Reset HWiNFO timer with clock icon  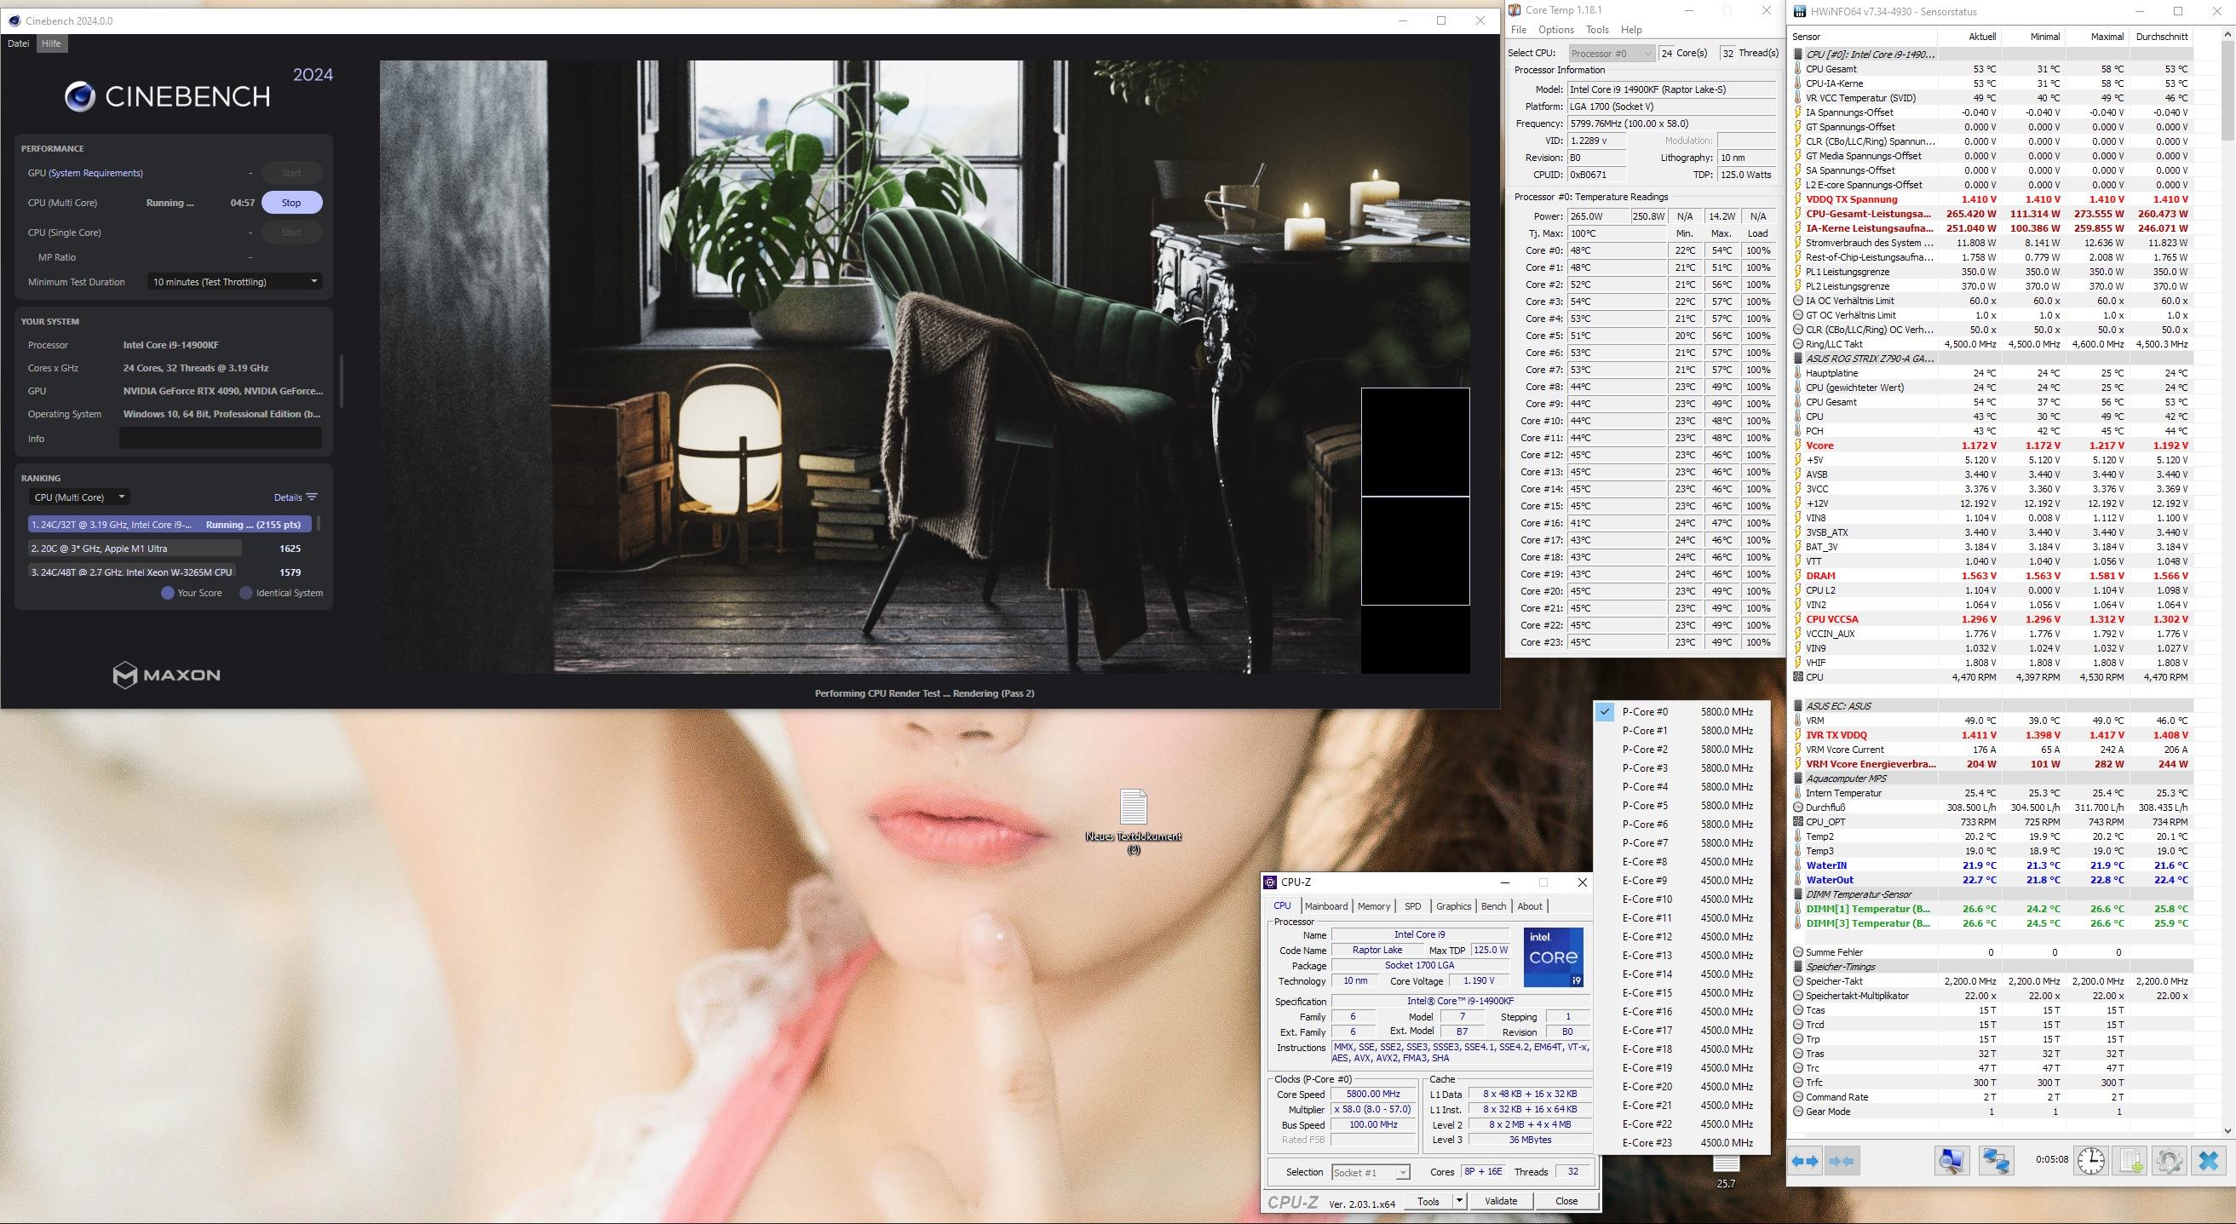[x=2091, y=1161]
